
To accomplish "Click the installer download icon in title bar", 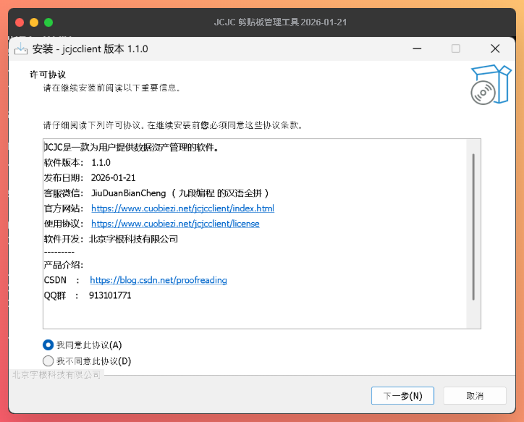I will click(x=21, y=48).
